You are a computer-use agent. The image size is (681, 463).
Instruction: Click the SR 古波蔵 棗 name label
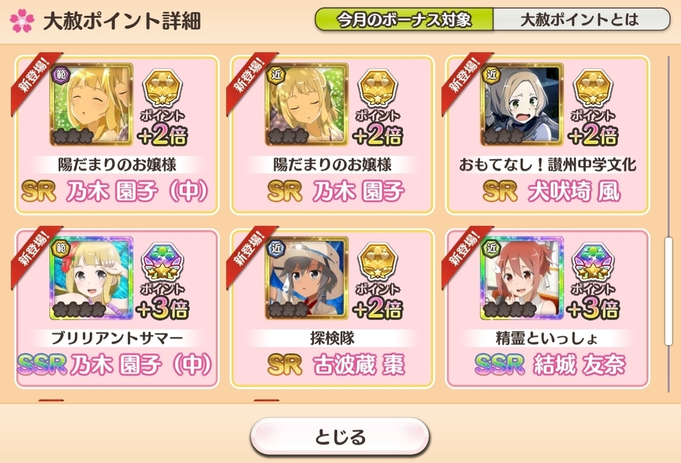336,364
